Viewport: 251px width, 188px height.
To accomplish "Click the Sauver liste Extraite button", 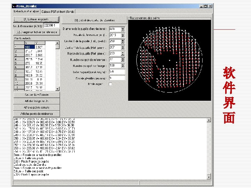I will [x=37, y=95].
